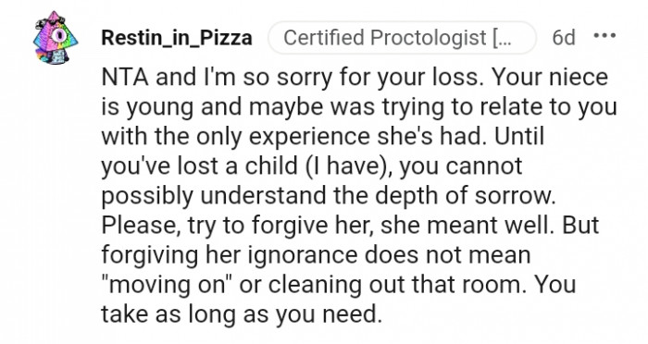The width and height of the screenshot is (648, 344).
Task: Click the line starting "with the only experience"
Action: pyautogui.click(x=322, y=137)
